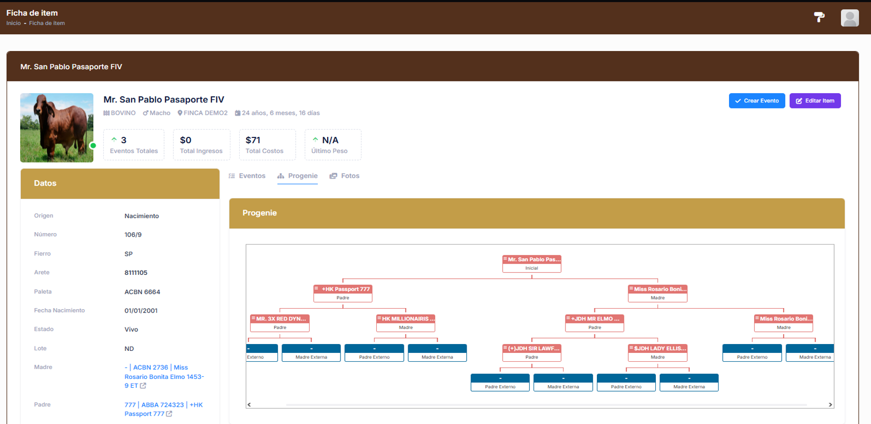
Task: Click the bull photo thumbnail
Action: pyautogui.click(x=56, y=128)
